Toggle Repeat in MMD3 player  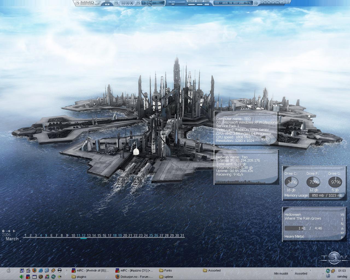pos(200,4)
